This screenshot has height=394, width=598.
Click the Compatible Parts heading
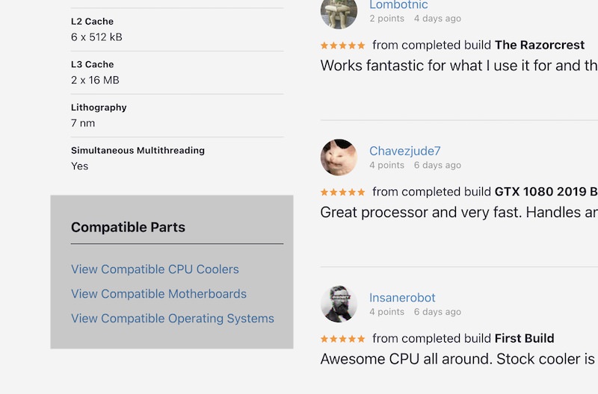pyautogui.click(x=128, y=228)
